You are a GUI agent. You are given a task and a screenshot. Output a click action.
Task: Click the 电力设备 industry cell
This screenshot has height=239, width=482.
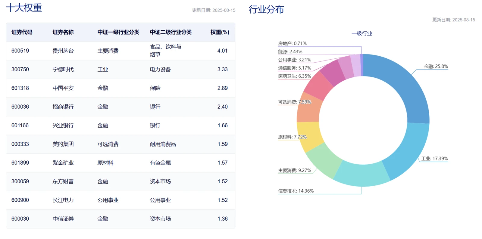[x=160, y=70]
